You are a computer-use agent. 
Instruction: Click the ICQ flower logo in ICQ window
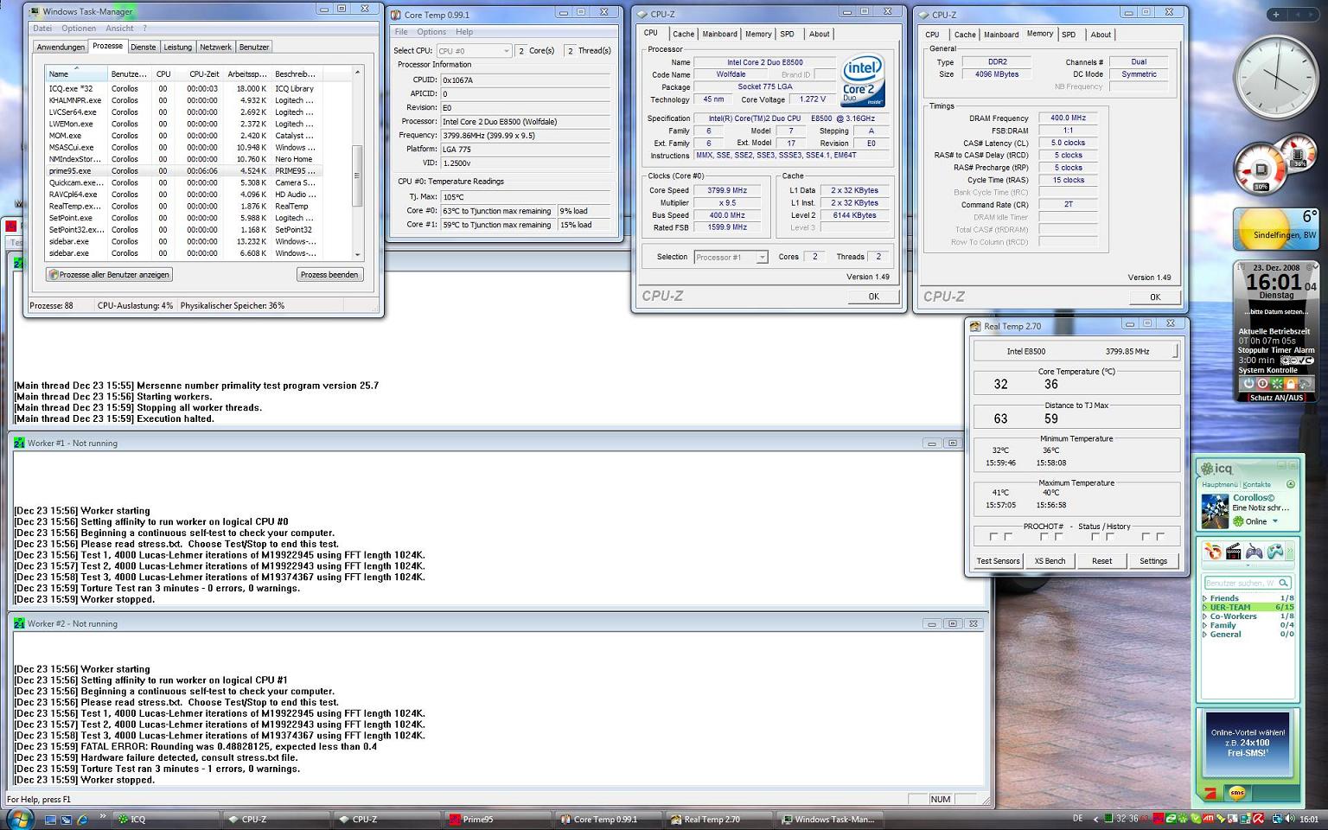(x=1207, y=469)
